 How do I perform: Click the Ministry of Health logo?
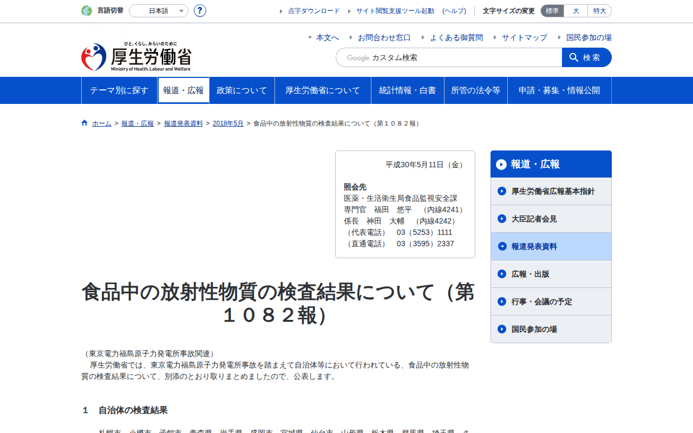136,57
